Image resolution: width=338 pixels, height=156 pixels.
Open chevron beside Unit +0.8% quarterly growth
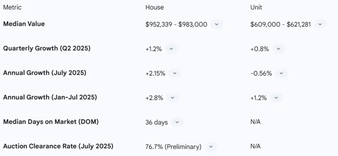pyautogui.click(x=278, y=49)
